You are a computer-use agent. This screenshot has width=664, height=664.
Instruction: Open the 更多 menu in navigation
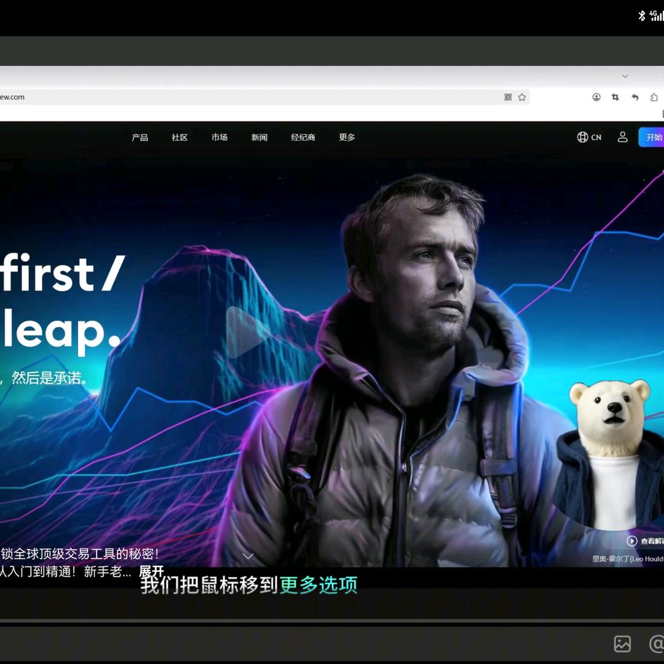347,137
